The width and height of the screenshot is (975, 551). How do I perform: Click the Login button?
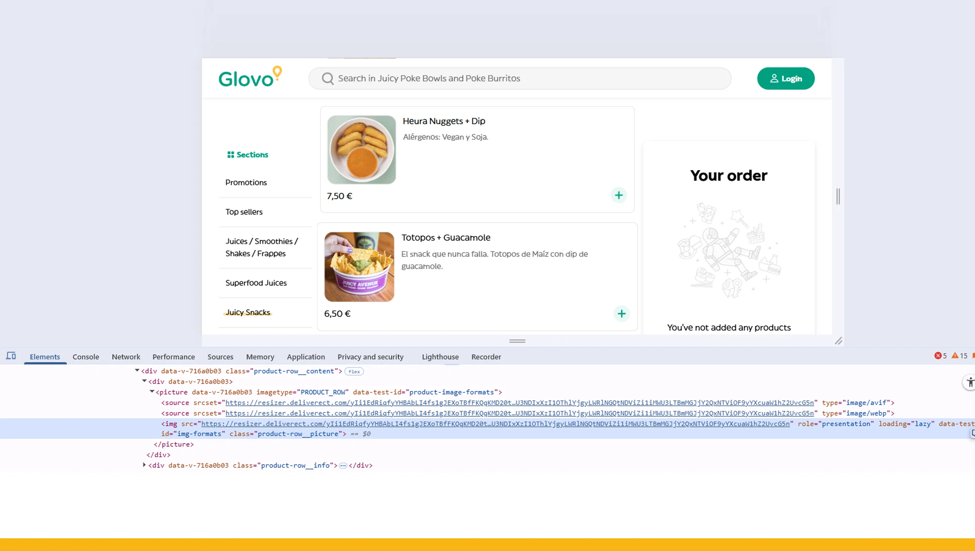[786, 78]
